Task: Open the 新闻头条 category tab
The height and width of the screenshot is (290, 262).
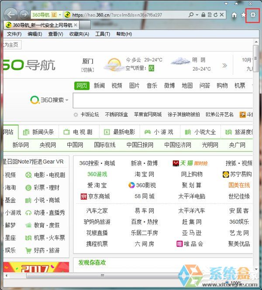Action: (38, 132)
